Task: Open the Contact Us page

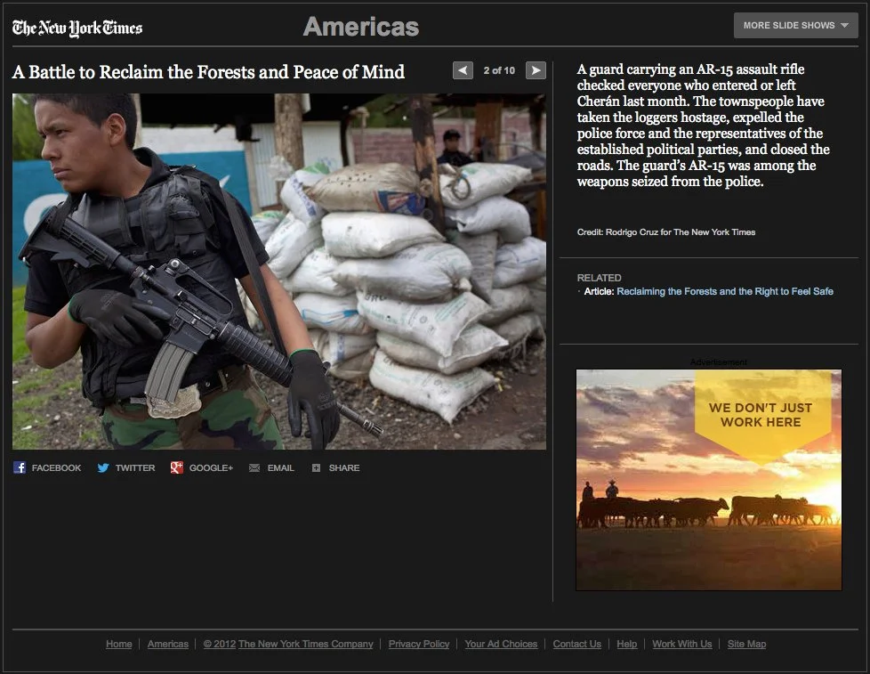Action: tap(576, 644)
